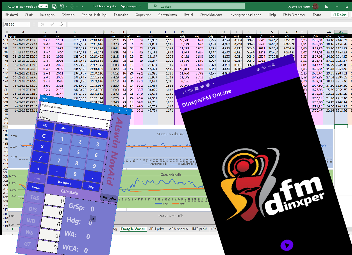Open the Invoegen ribbon tab
This screenshot has height=255, width=352.
47,15
